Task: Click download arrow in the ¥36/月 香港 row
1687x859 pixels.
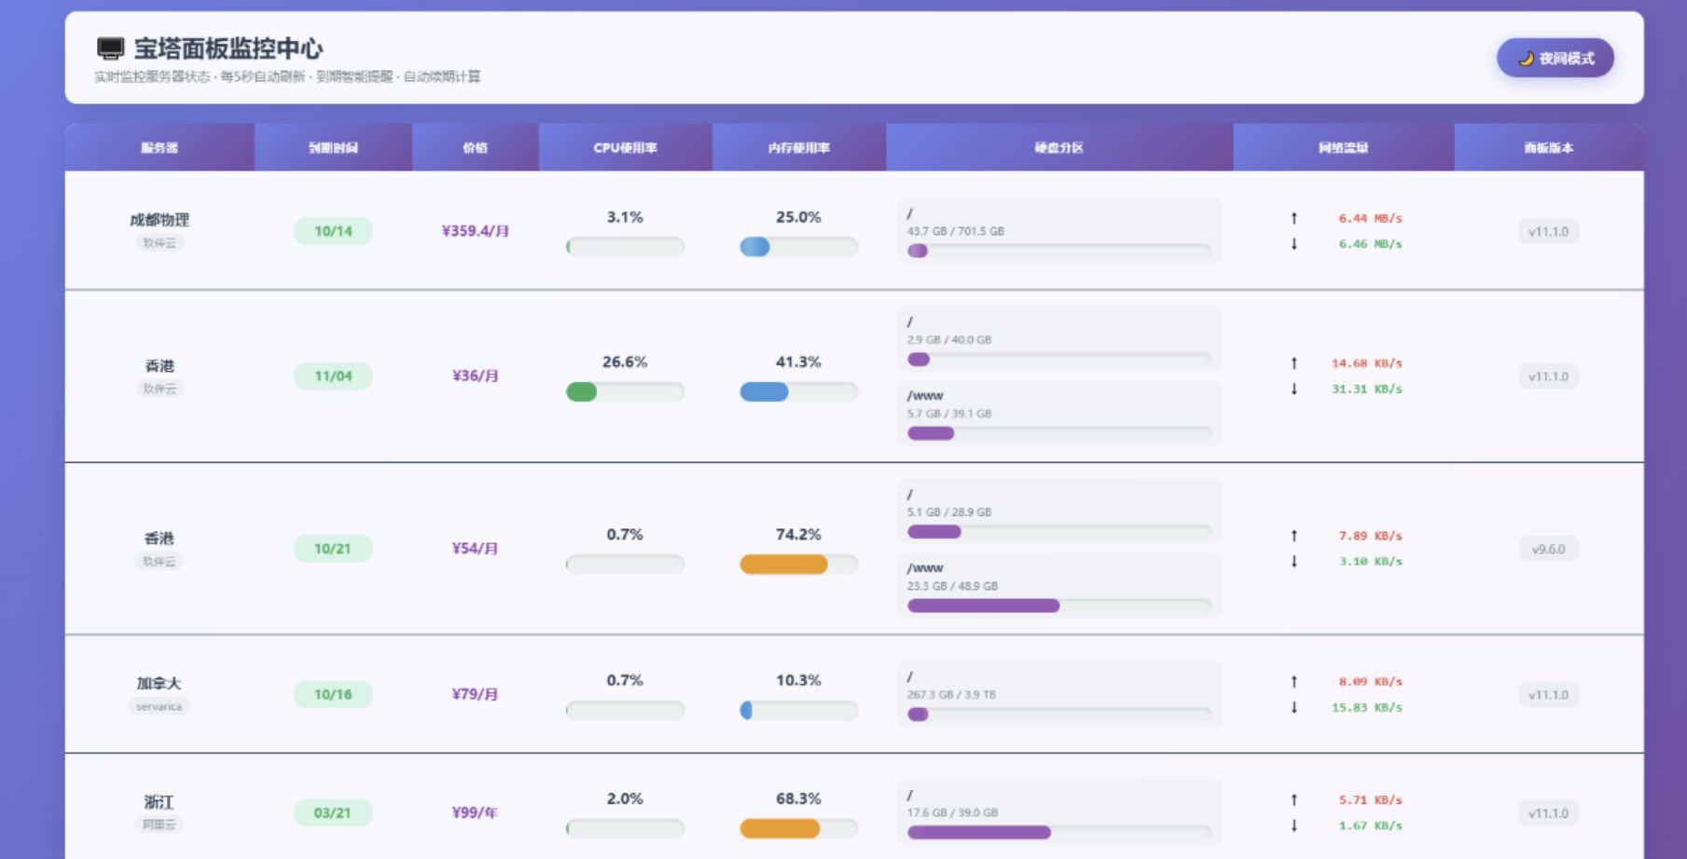Action: pos(1293,389)
